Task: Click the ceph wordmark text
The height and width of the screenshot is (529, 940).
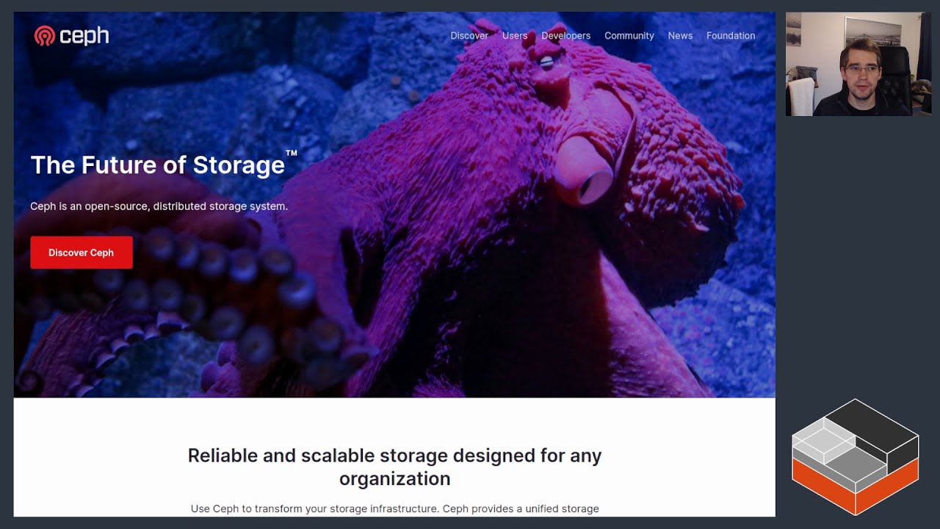Action: (x=84, y=35)
